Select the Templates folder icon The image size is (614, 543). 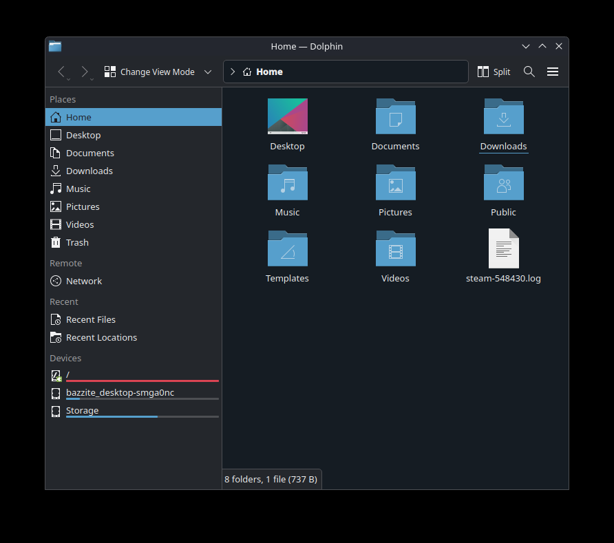[288, 248]
